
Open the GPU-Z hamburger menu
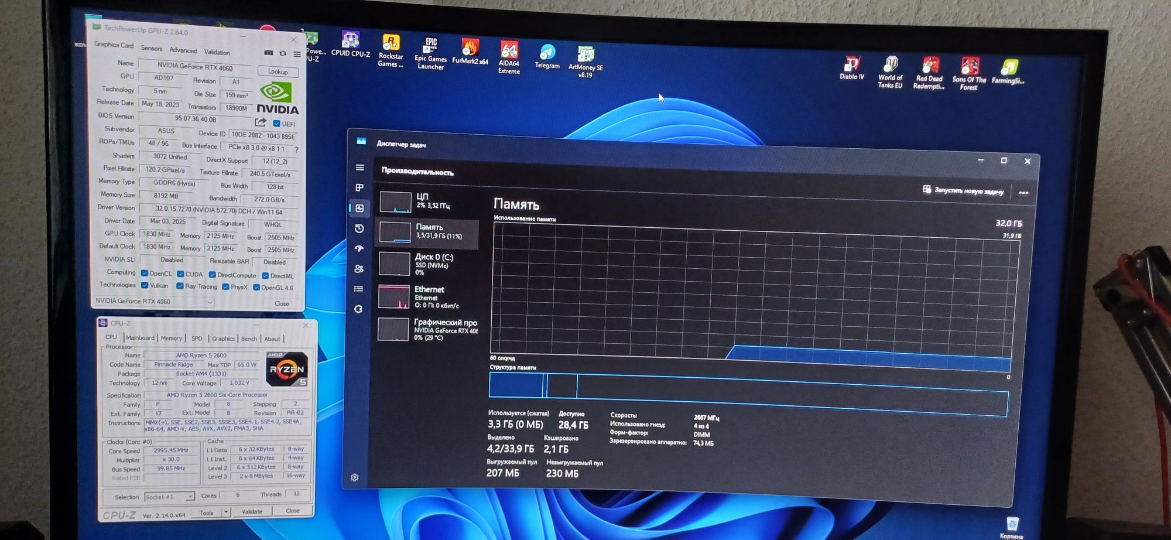pyautogui.click(x=297, y=54)
